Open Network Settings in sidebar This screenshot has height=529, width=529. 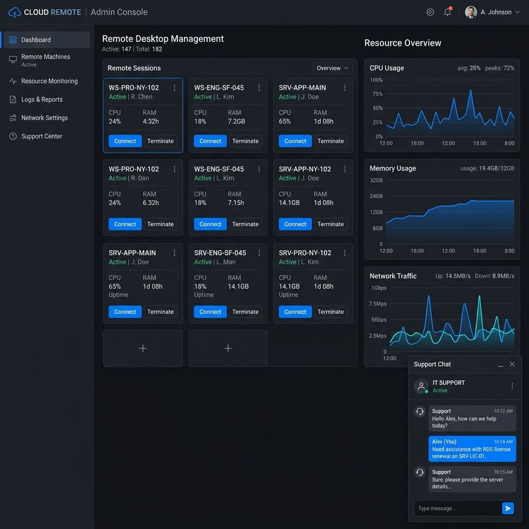(45, 118)
